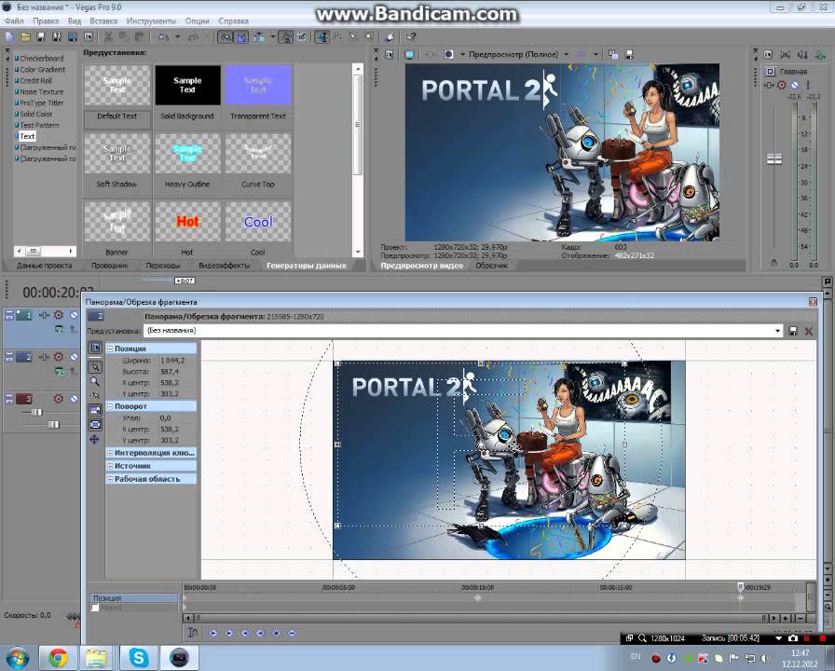Open the Правка menu
Image resolution: width=835 pixels, height=671 pixels.
coord(46,21)
